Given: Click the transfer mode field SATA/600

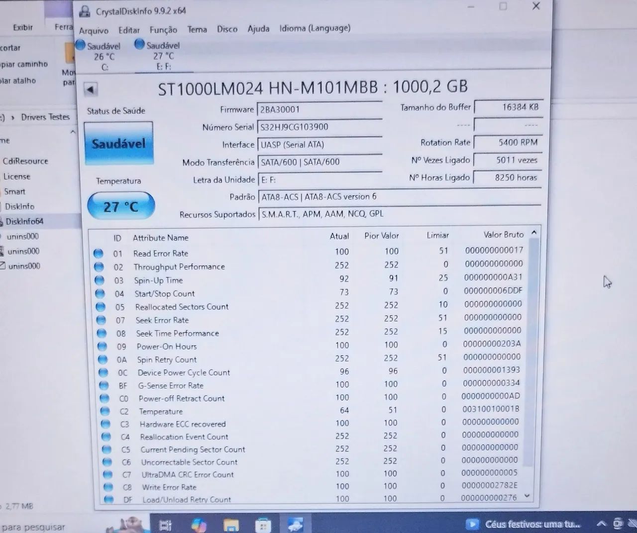Looking at the screenshot, I should [319, 162].
